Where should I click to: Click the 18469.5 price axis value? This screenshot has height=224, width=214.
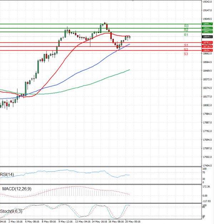(x=207, y=71)
